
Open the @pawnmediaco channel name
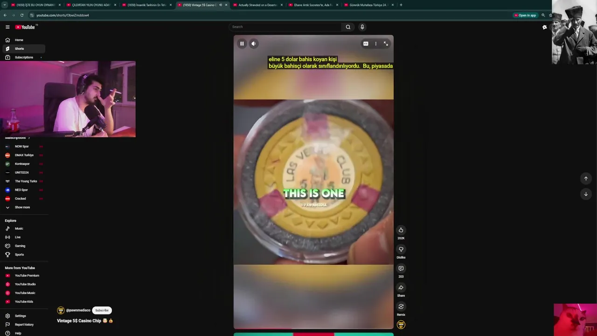pos(78,310)
